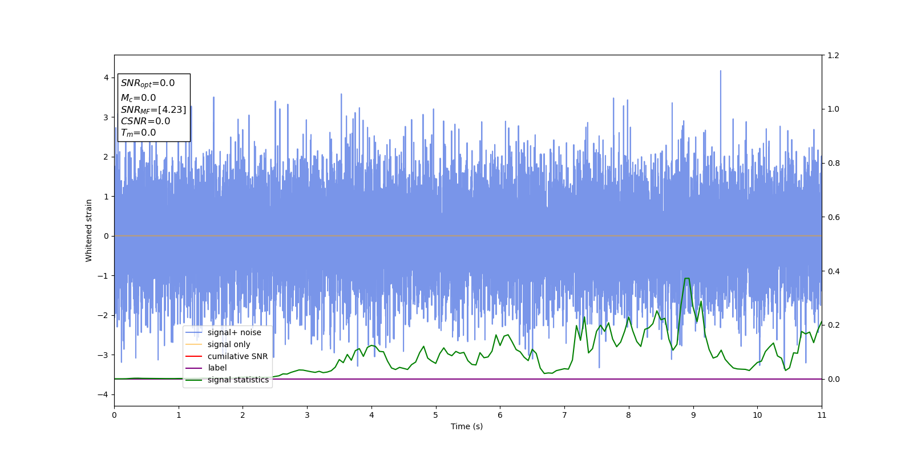Click the 'signal statistics' legend entry
913x456 pixels.
click(227, 380)
